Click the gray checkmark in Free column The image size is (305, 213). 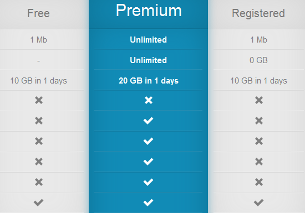coord(38,202)
